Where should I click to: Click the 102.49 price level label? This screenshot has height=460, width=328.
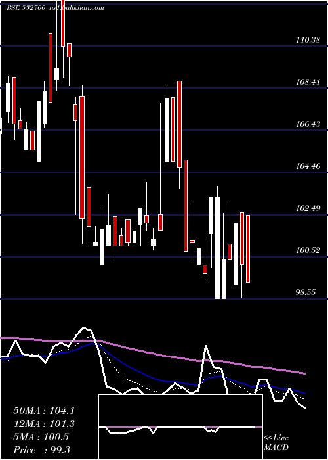click(x=308, y=208)
